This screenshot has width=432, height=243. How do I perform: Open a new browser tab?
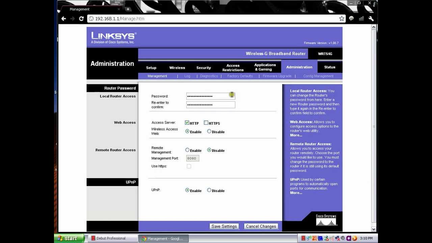[128, 9]
